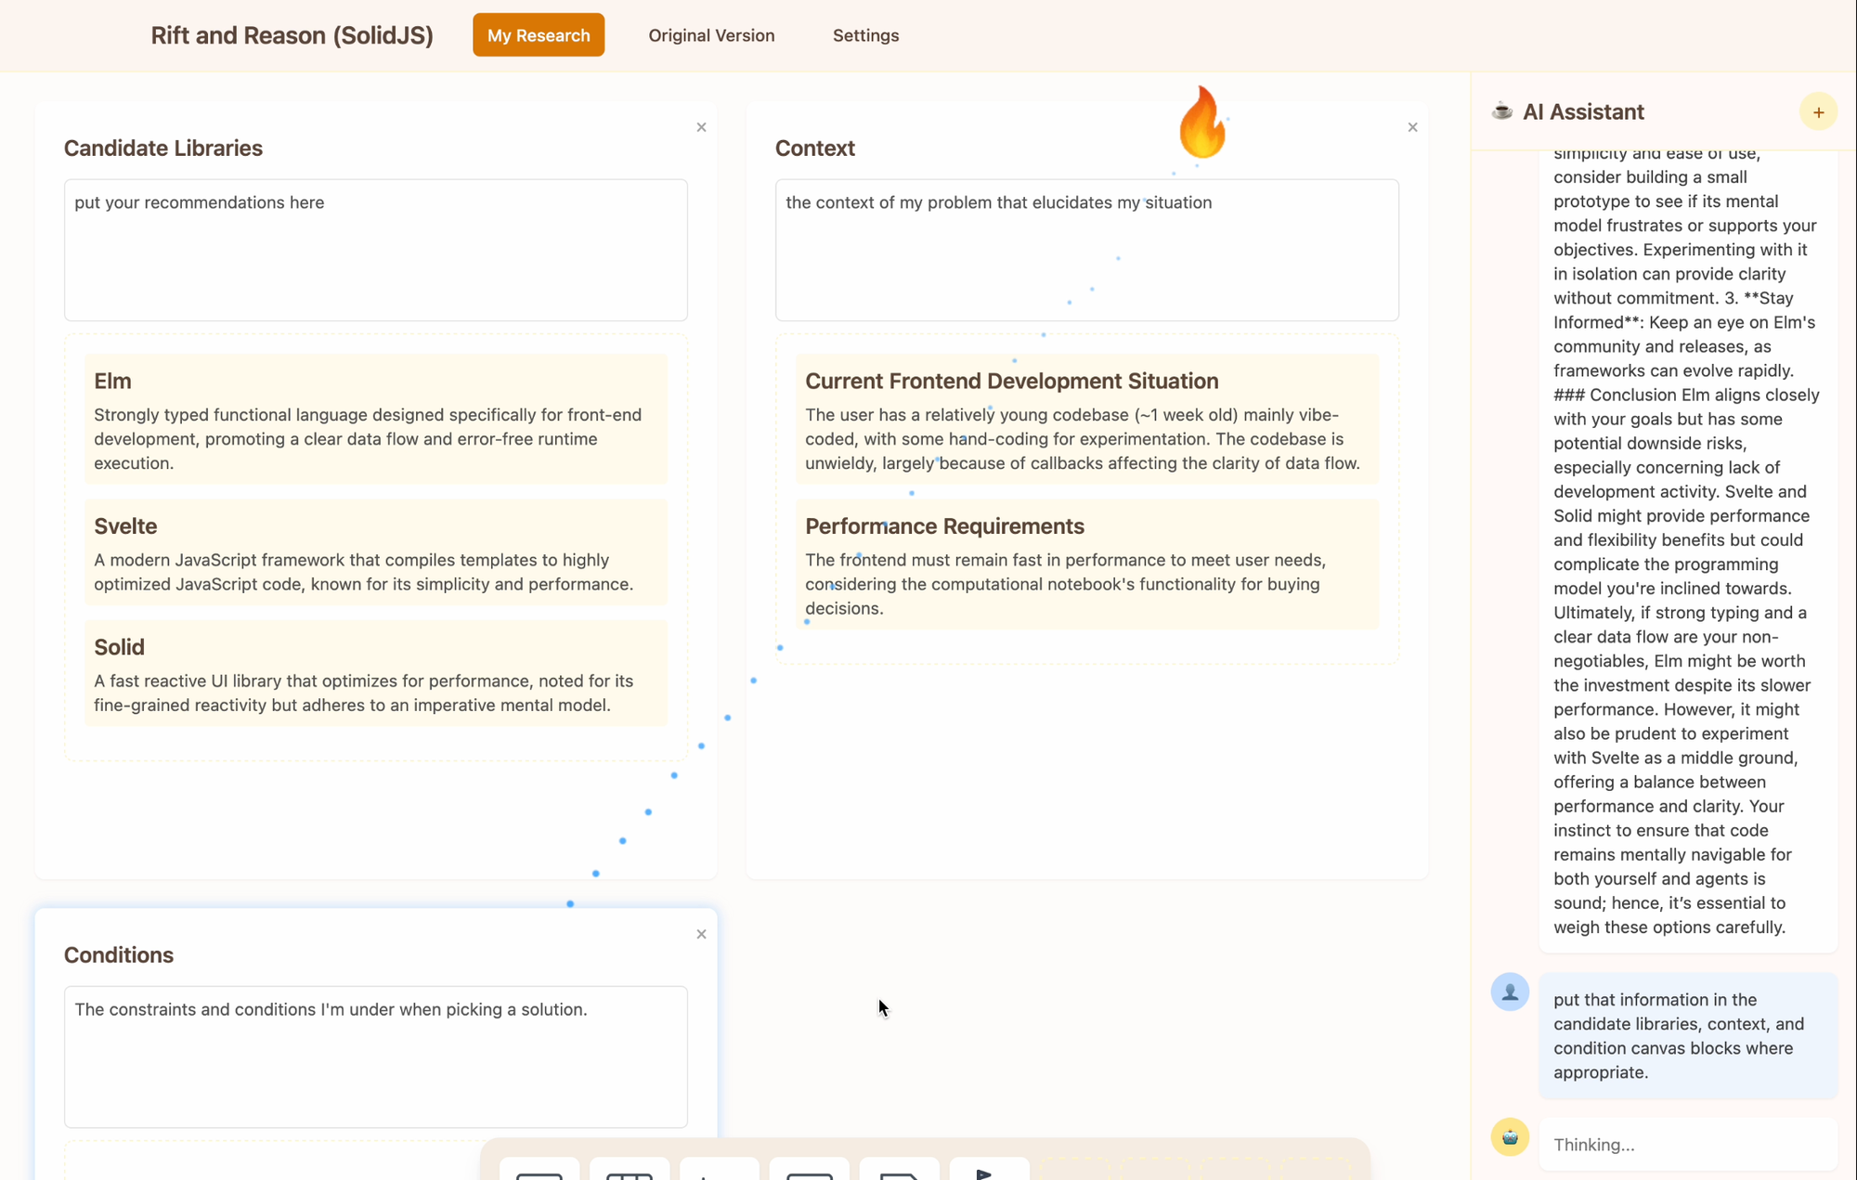
Task: Click the 'Thinking...' assistant status message
Action: pyautogui.click(x=1688, y=1145)
